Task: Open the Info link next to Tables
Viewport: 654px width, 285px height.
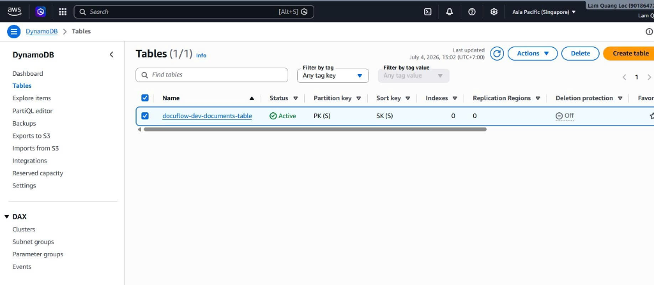Action: pyautogui.click(x=201, y=55)
